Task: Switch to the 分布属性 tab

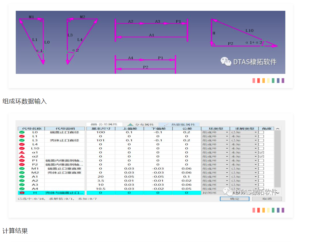Action: coord(141,125)
